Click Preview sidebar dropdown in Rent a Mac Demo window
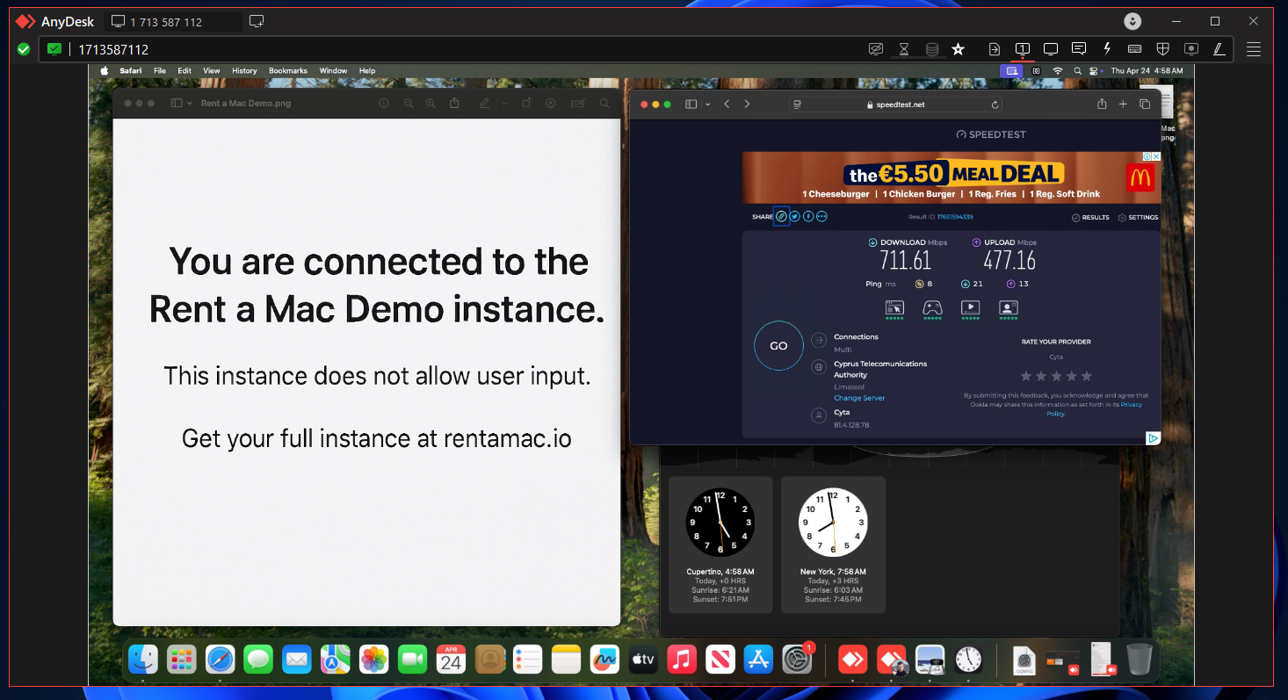This screenshot has width=1288, height=700. click(x=182, y=103)
